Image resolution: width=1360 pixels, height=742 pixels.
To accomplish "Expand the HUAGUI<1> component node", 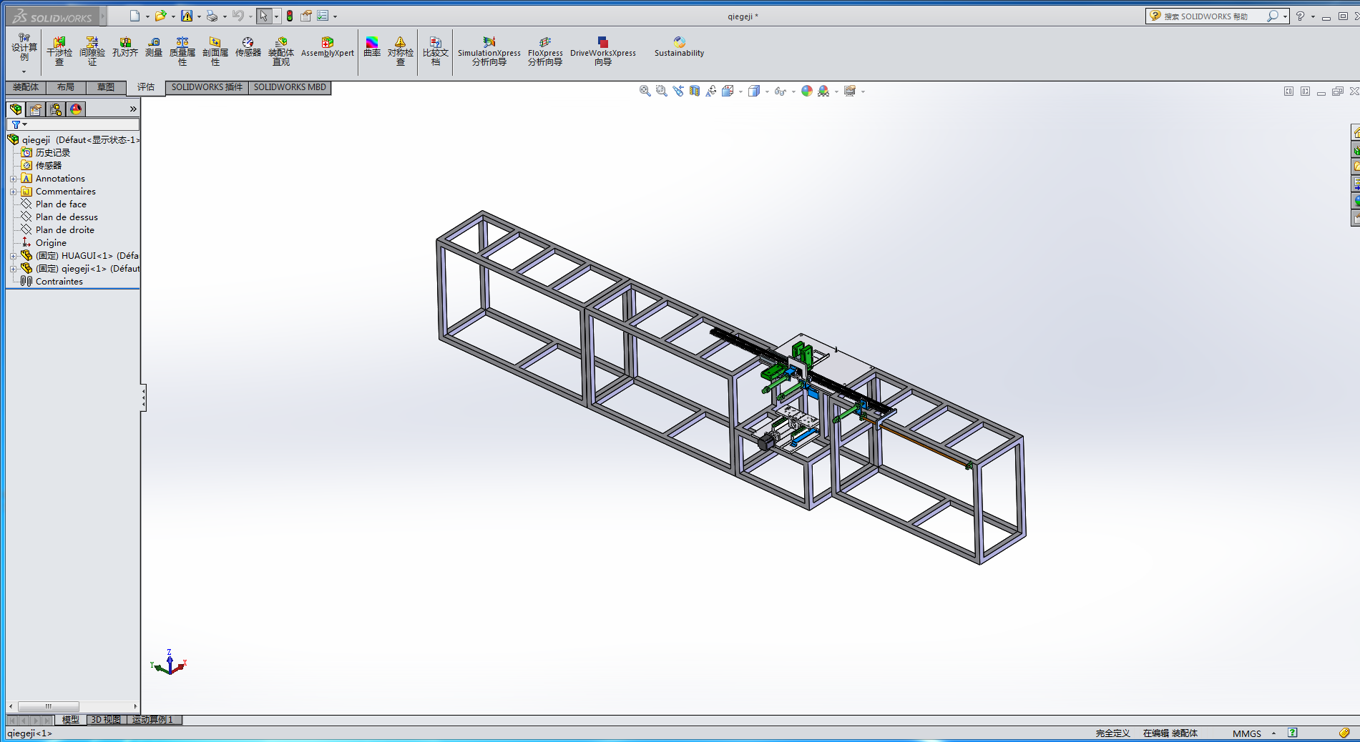I will pyautogui.click(x=13, y=256).
